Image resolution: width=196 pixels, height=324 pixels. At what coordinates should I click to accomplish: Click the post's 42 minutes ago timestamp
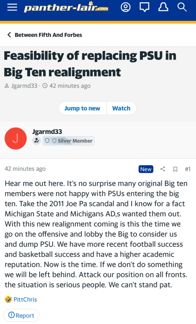[x=25, y=169]
